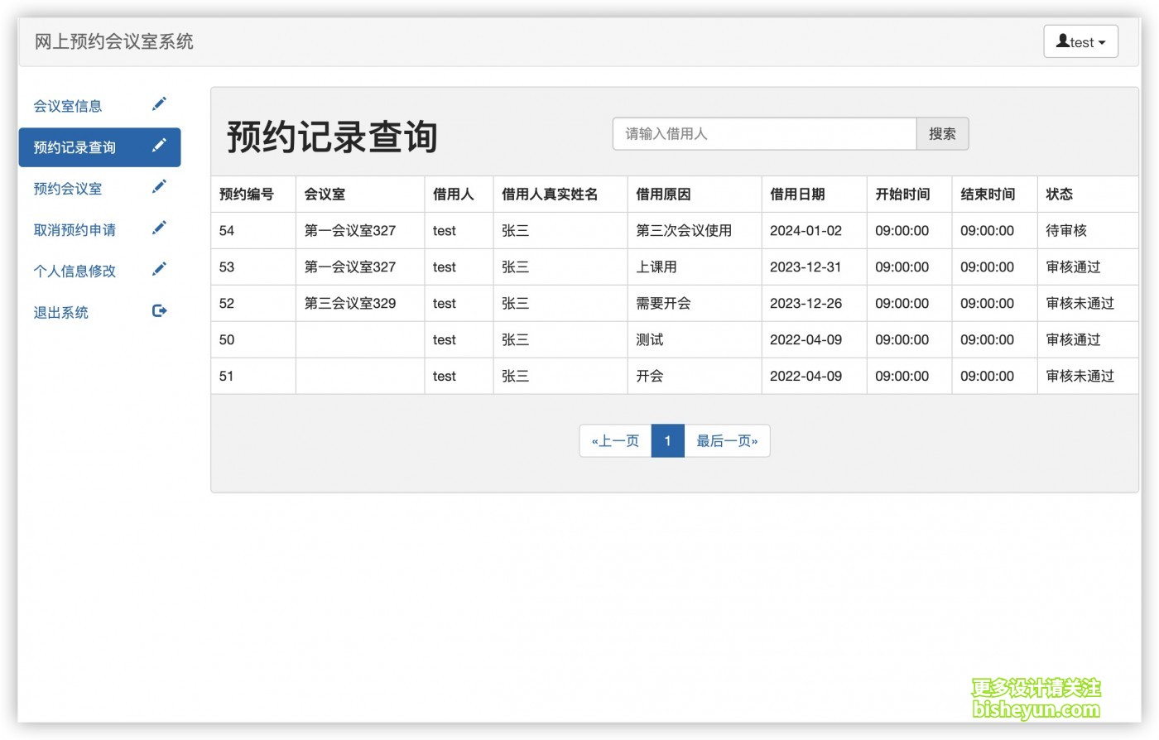
Task: Focus the 请输入借用人 search field
Action: pyautogui.click(x=763, y=134)
